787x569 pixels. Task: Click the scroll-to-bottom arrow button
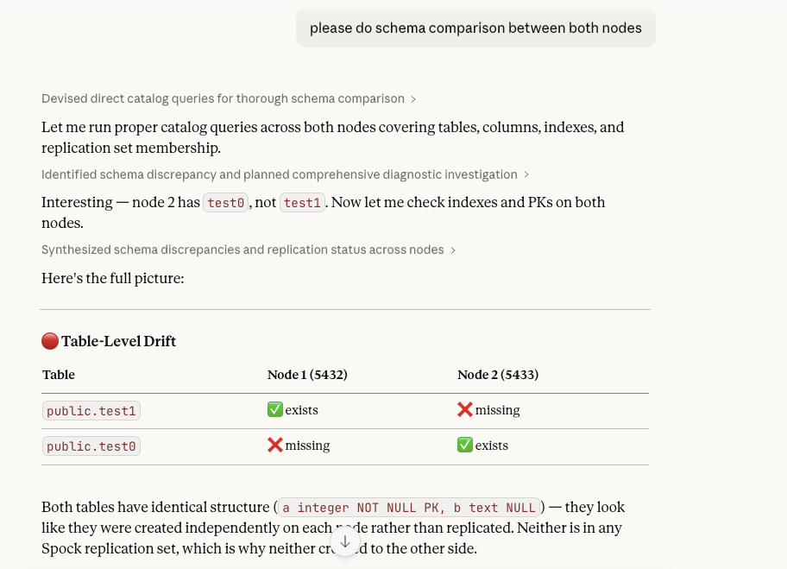345,541
